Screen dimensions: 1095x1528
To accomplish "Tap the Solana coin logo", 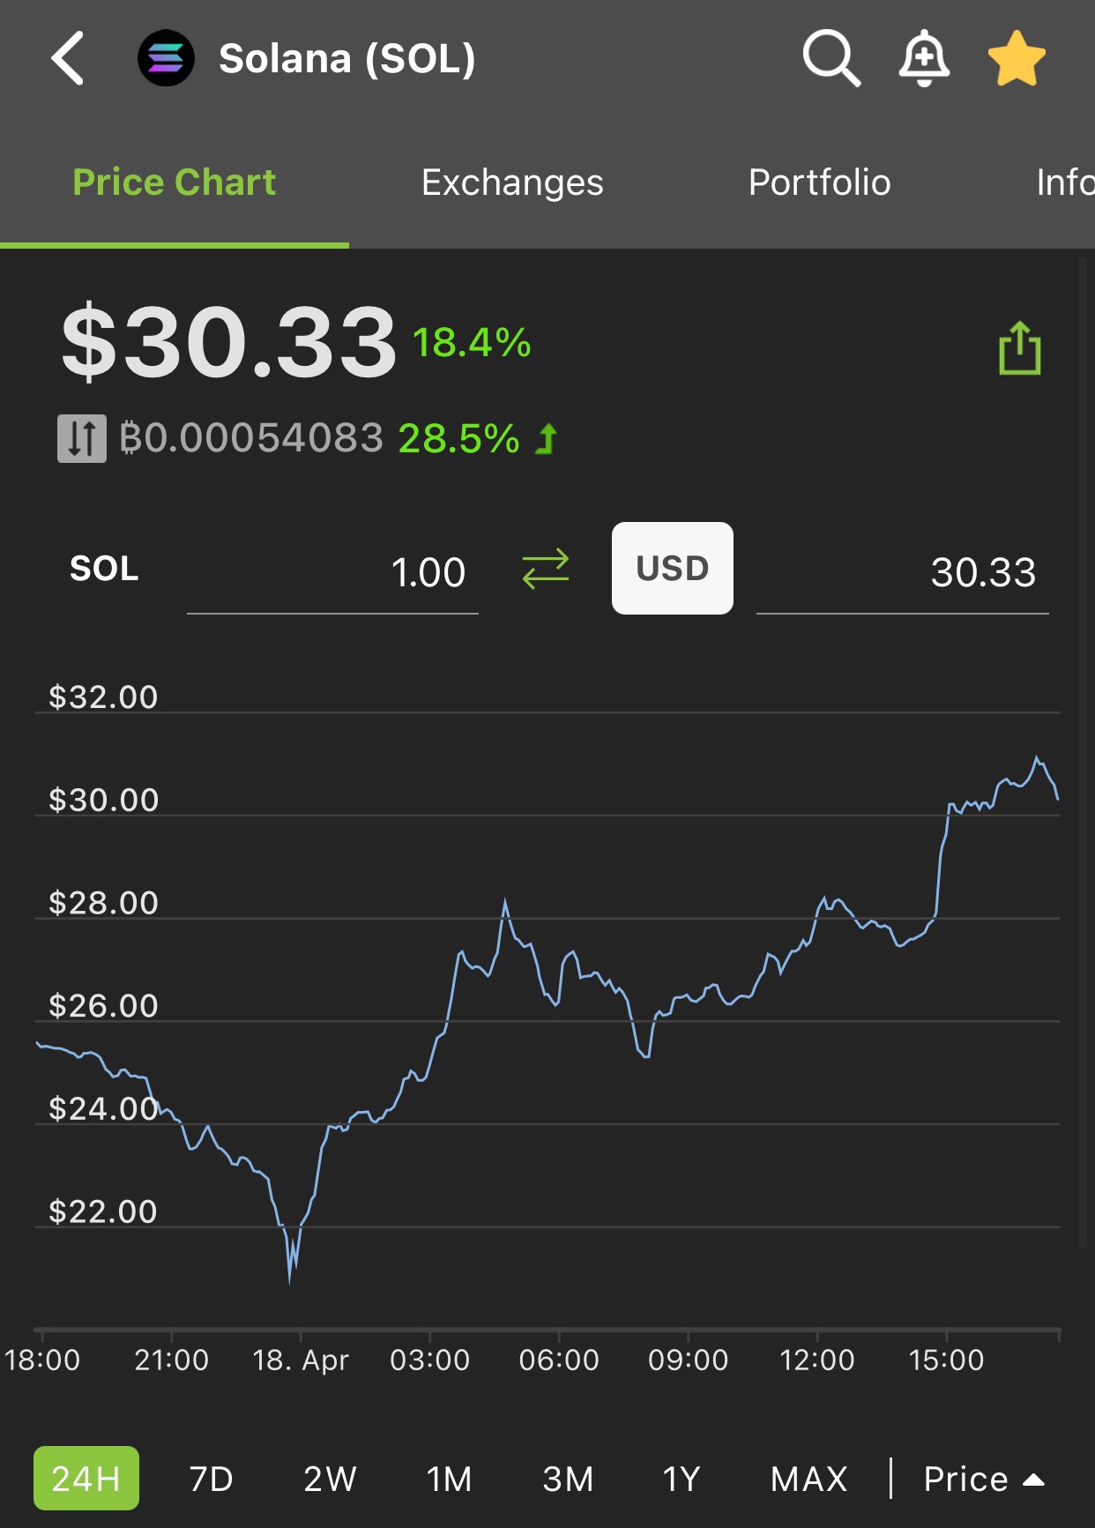I will click(x=166, y=58).
